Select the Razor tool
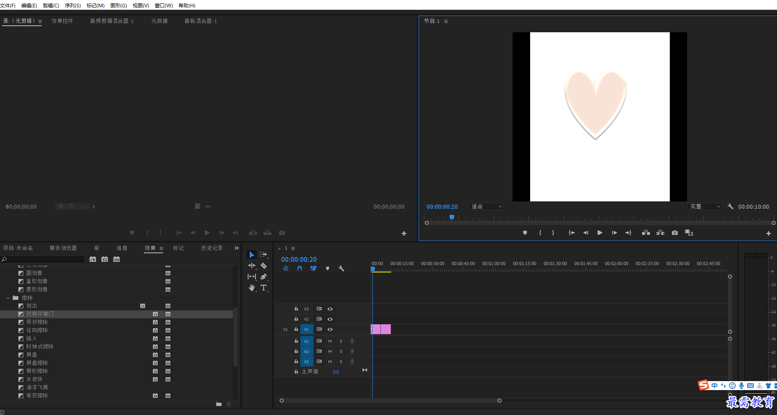The image size is (777, 415). coord(264,266)
